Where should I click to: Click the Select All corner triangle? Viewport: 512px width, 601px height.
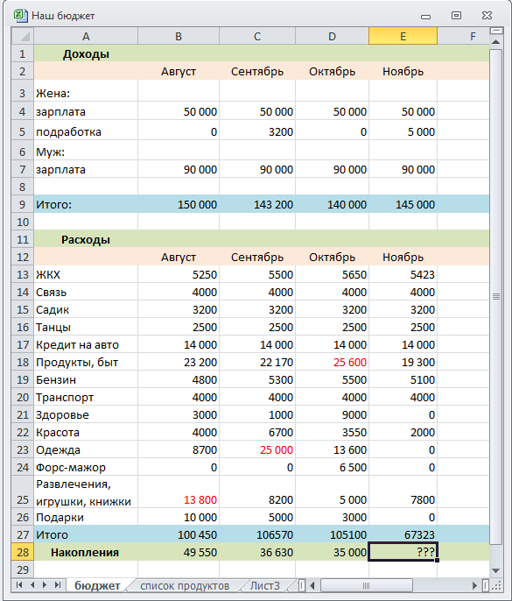pos(23,37)
